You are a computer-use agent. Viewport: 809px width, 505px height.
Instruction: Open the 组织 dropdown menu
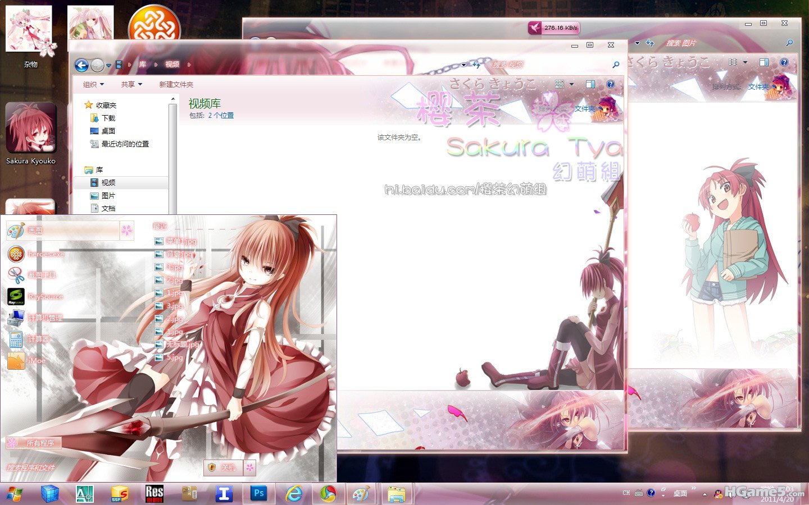click(x=93, y=85)
